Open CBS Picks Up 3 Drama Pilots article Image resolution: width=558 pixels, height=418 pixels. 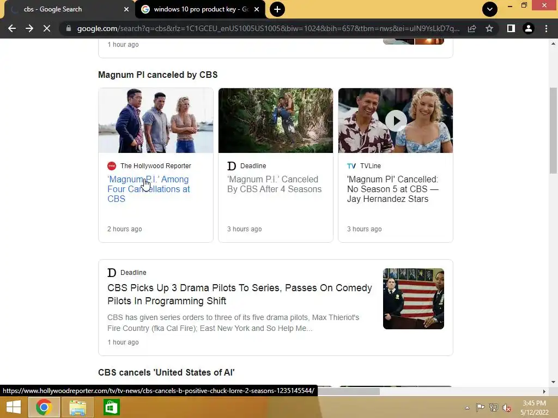pyautogui.click(x=240, y=294)
